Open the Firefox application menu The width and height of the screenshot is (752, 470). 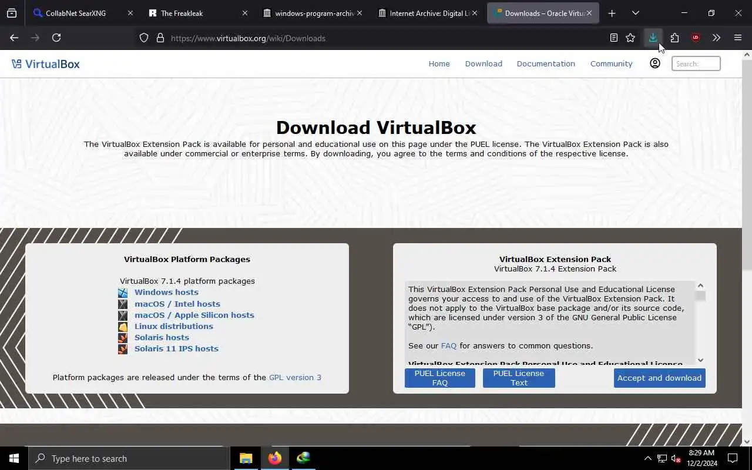pyautogui.click(x=738, y=38)
